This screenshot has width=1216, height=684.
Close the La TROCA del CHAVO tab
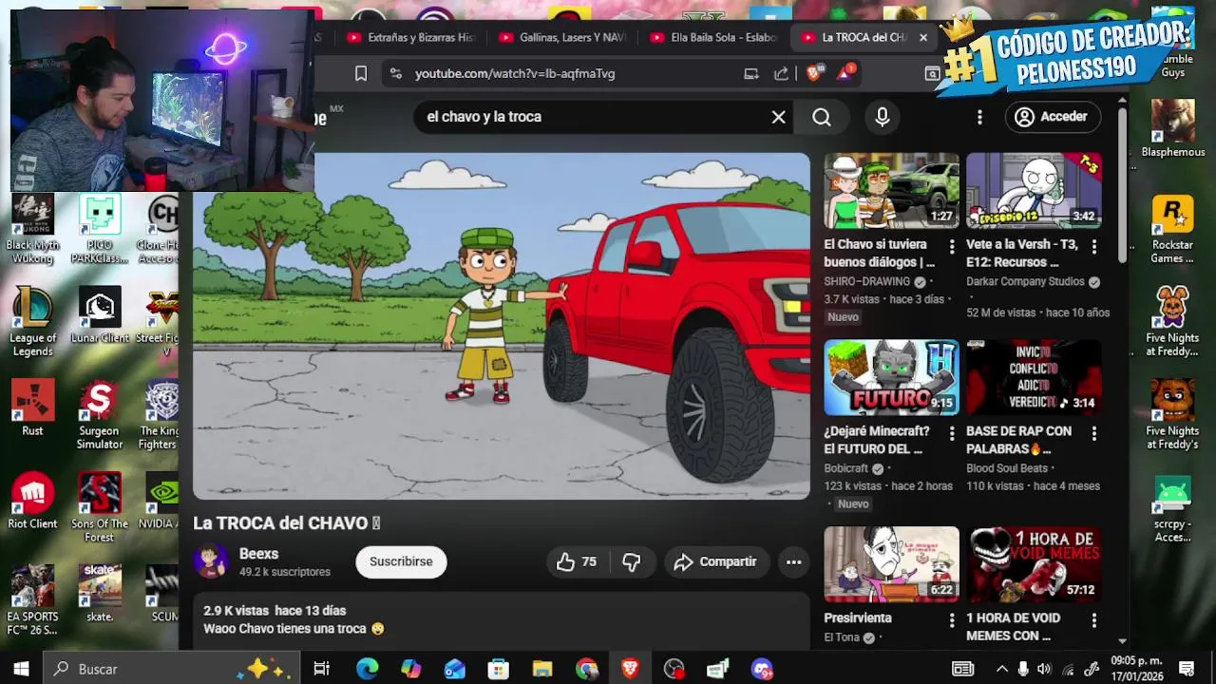point(922,38)
